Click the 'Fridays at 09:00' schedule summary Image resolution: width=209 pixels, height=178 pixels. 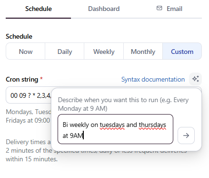point(28,120)
